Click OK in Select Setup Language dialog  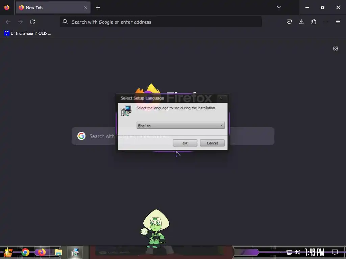coord(185,143)
